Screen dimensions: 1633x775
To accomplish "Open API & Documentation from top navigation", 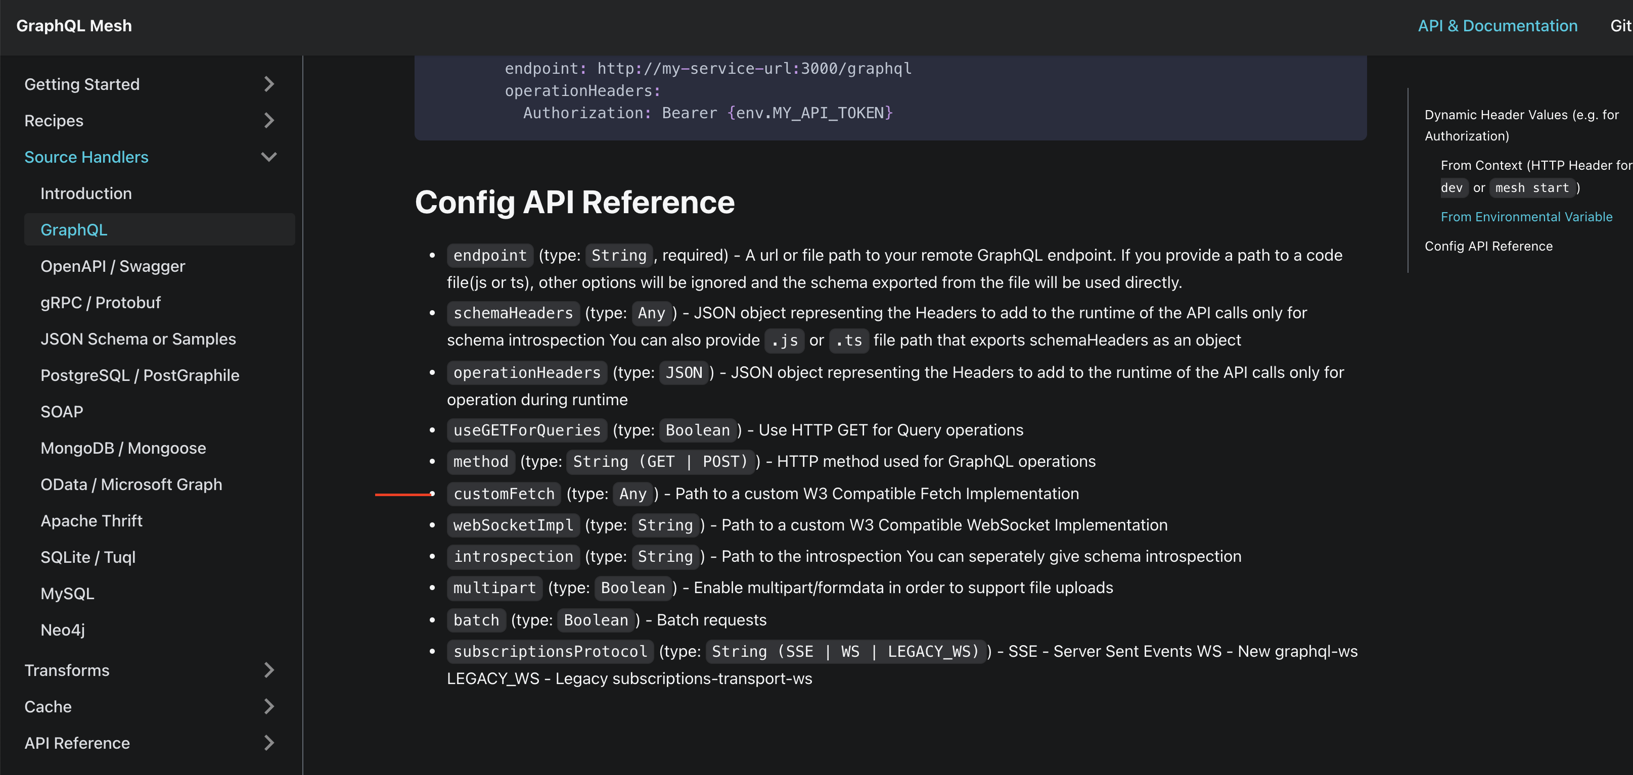I will (1498, 26).
